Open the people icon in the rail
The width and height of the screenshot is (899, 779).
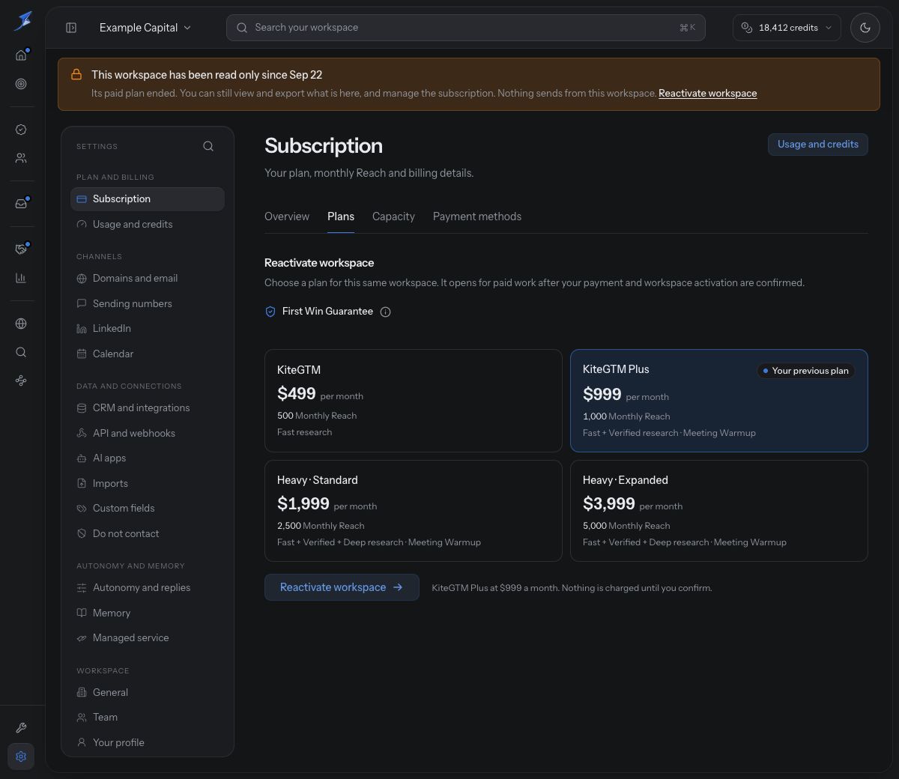click(x=21, y=158)
